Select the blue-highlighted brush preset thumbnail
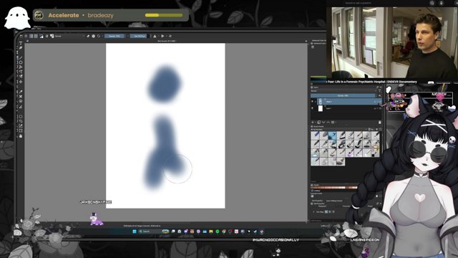Viewport: 458px width, 258px height. tap(332, 135)
